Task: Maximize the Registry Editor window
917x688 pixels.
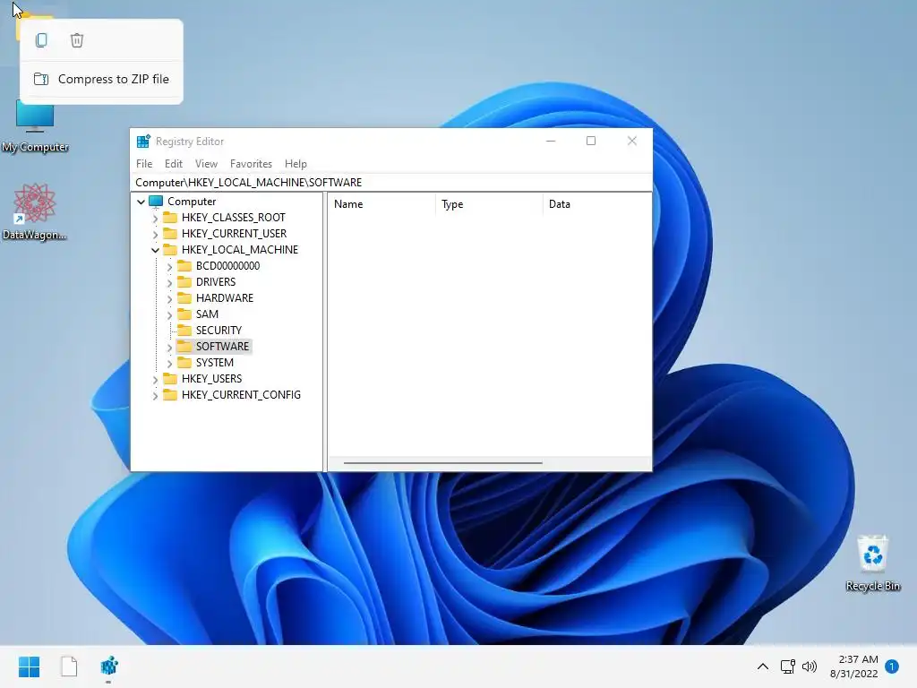Action: pos(591,141)
